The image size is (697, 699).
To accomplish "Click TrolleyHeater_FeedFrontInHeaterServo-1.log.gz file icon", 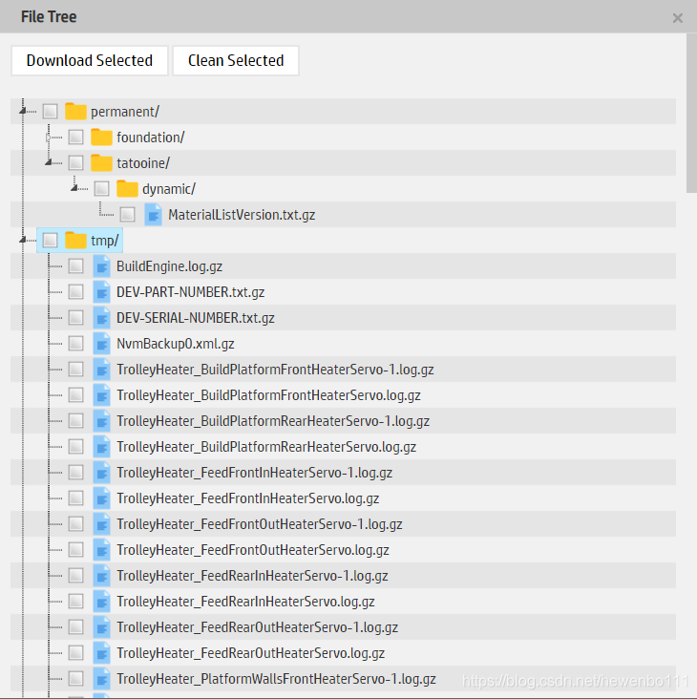I will point(101,473).
